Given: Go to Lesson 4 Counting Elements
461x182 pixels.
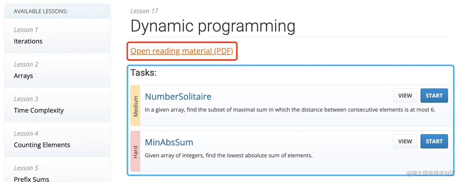Looking at the screenshot, I should (58, 139).
